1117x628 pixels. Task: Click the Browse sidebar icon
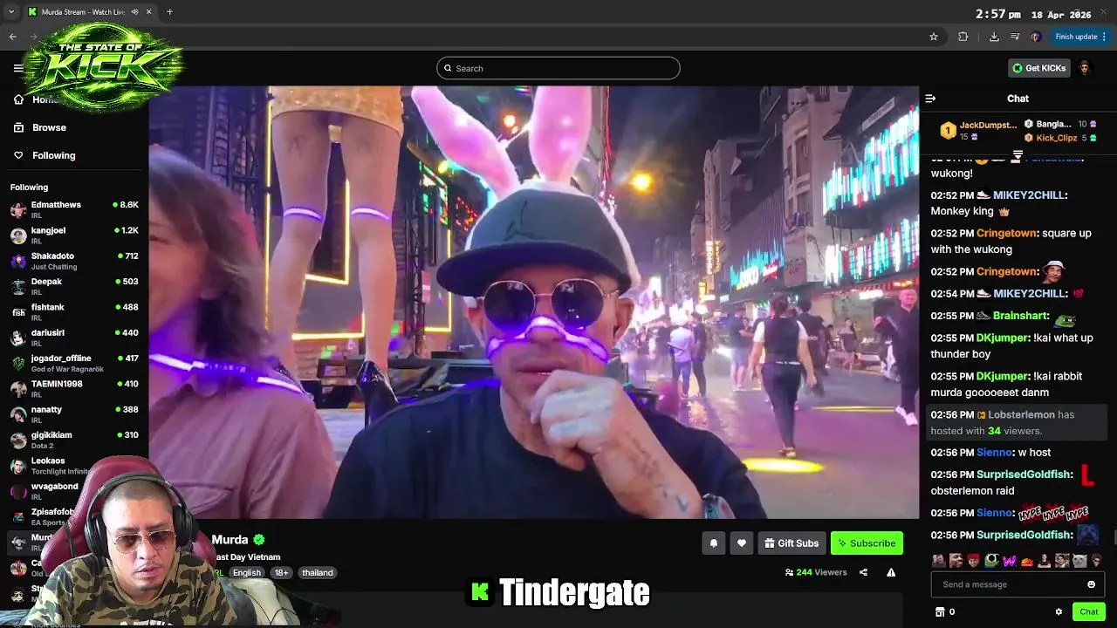18,127
